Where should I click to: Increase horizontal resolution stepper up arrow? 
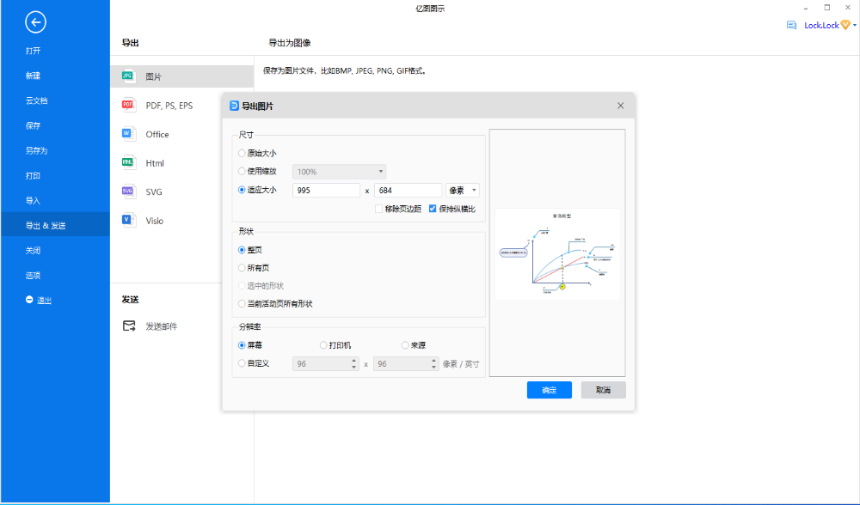(353, 361)
